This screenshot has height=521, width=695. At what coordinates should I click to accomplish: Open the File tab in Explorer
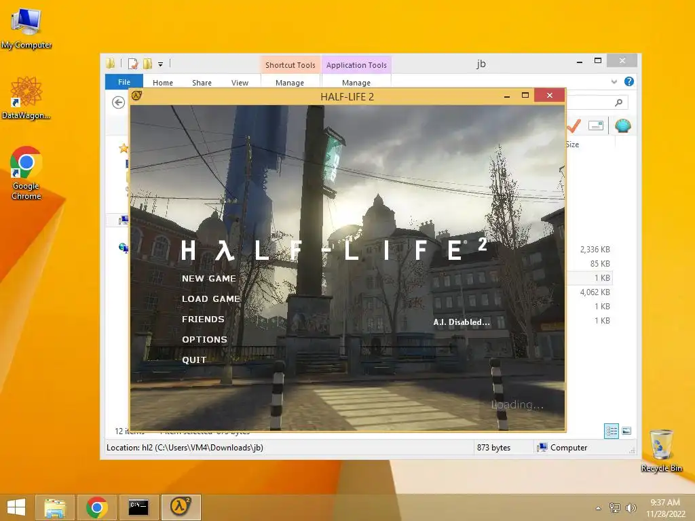124,82
